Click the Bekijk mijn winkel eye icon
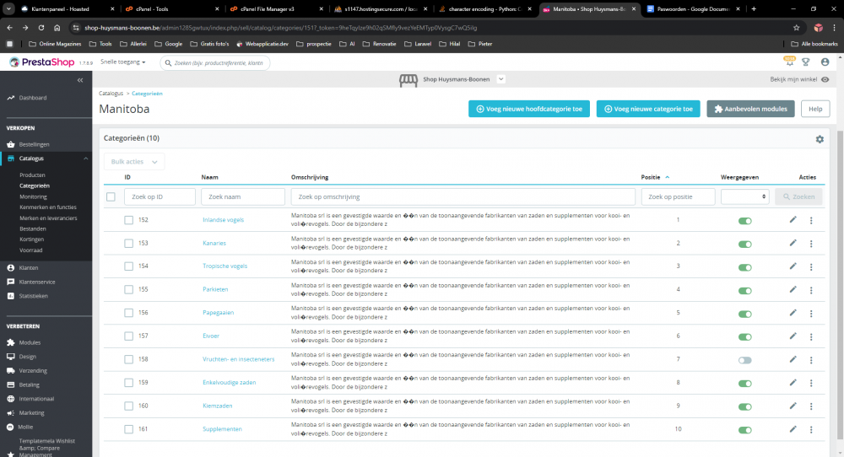 825,79
